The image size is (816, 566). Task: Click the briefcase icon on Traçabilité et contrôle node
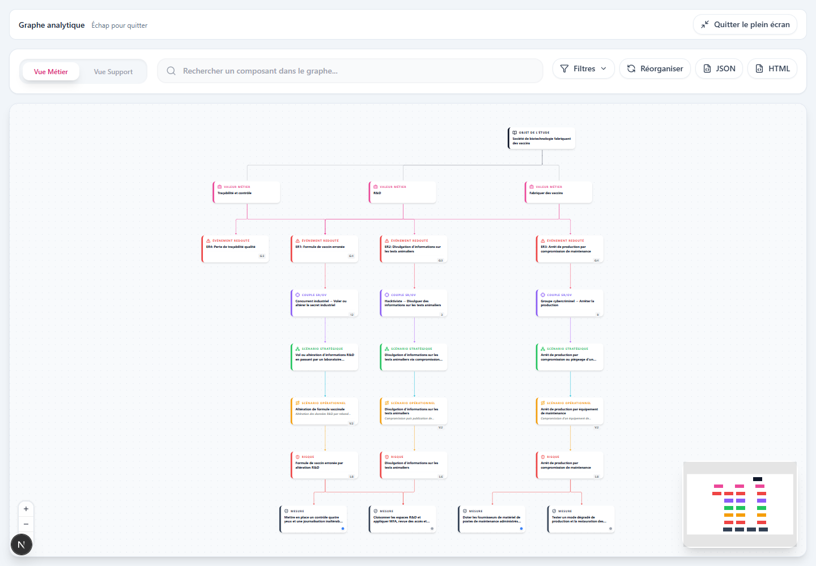click(220, 187)
